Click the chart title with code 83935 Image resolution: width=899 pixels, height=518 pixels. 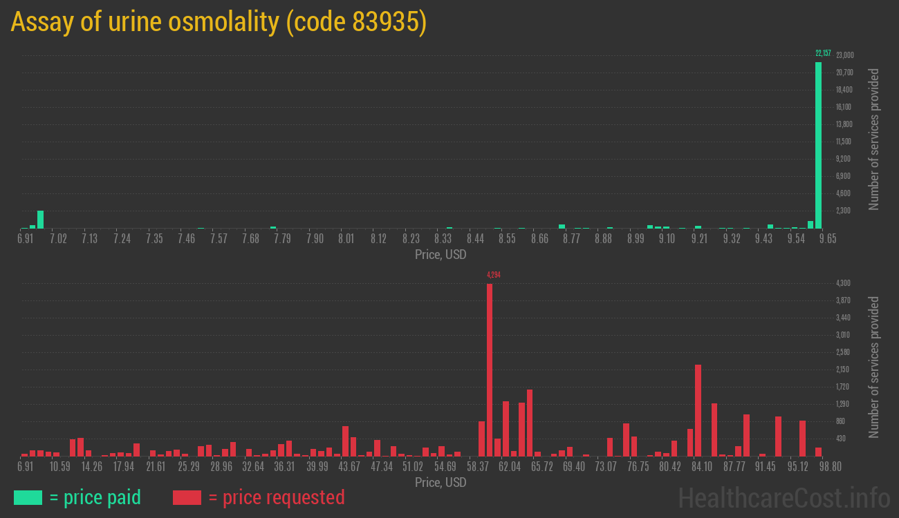click(x=219, y=22)
